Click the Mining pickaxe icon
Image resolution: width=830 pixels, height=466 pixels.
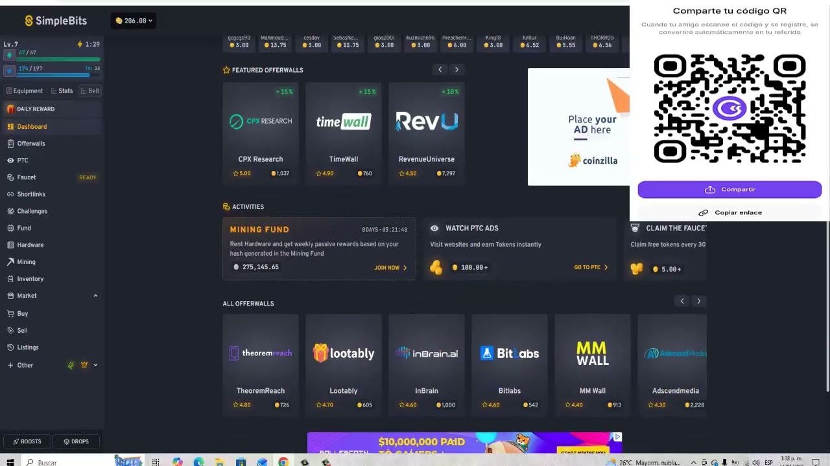click(10, 261)
